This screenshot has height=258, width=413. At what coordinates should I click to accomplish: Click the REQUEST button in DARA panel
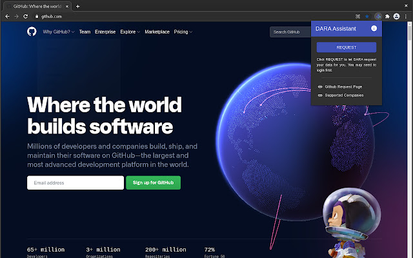(x=347, y=47)
